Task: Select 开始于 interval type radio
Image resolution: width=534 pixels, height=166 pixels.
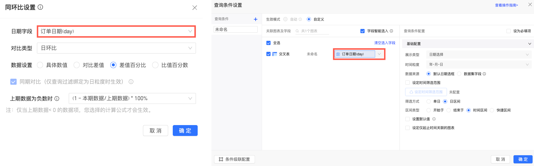Action: [429, 110]
